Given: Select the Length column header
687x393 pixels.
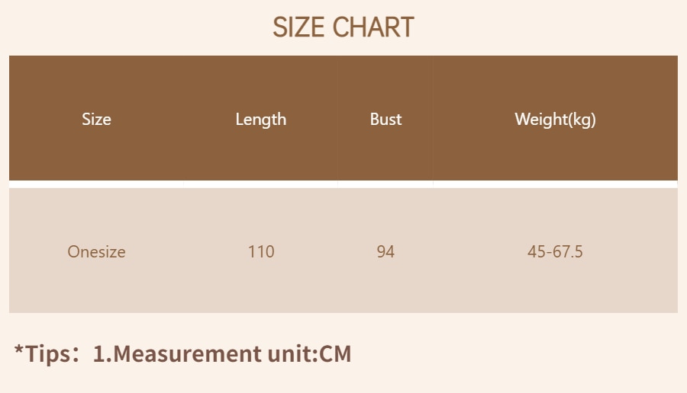Looking at the screenshot, I should point(261,120).
